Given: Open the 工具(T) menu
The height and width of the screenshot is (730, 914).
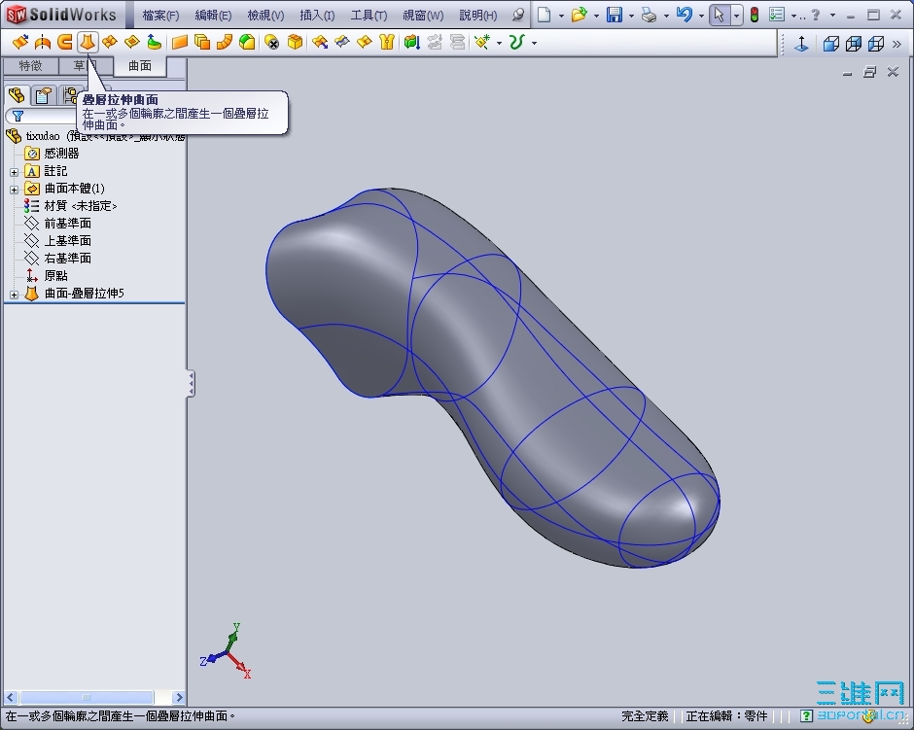Looking at the screenshot, I should pyautogui.click(x=369, y=16).
